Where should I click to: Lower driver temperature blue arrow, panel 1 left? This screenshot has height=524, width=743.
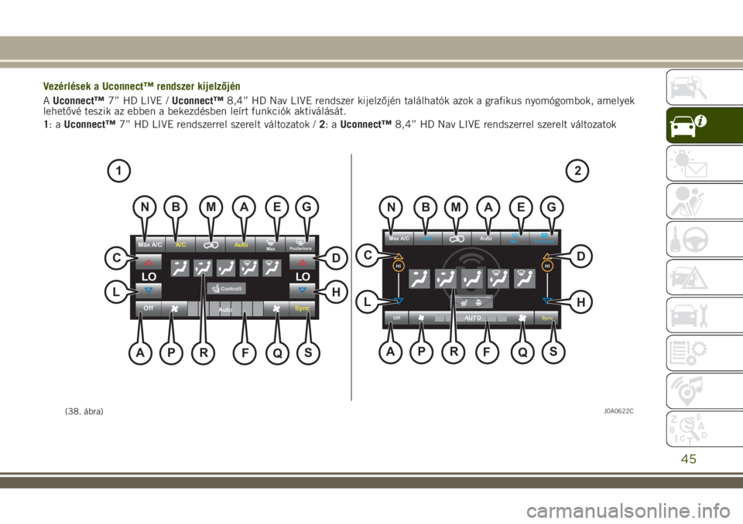click(x=149, y=290)
